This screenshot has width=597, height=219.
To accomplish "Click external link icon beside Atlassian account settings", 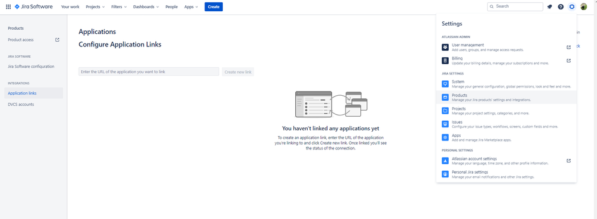I will [568, 161].
